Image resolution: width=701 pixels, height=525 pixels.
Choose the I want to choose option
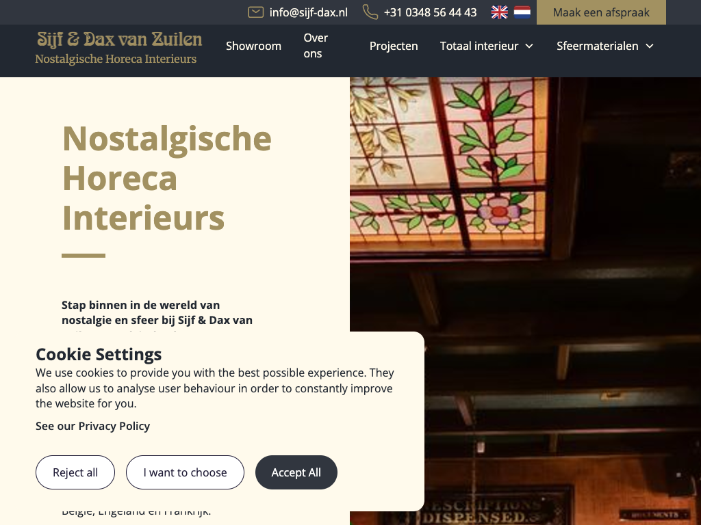185,472
